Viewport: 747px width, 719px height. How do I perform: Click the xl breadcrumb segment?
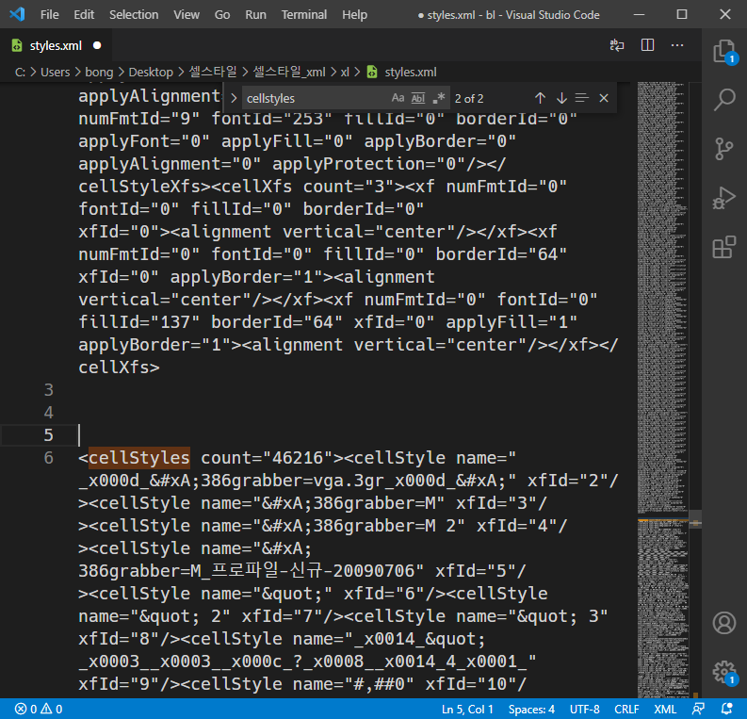pyautogui.click(x=345, y=72)
